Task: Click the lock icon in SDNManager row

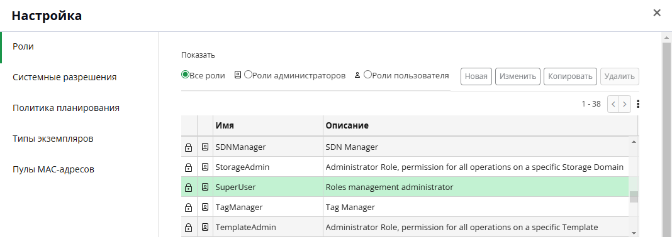Action: click(x=188, y=147)
